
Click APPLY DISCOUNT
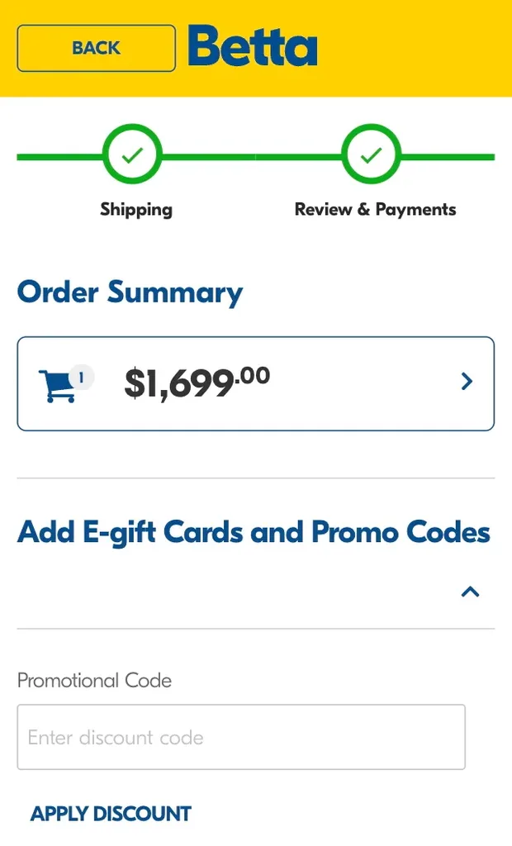click(109, 814)
